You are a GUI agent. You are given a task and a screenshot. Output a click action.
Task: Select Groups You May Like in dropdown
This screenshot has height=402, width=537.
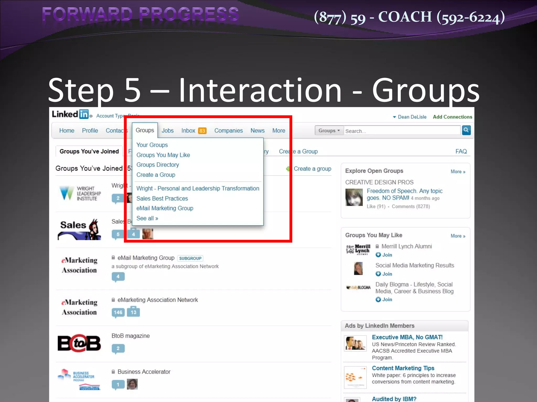tap(163, 155)
